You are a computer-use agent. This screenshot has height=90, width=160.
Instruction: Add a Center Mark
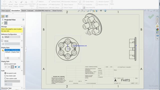[88, 1]
